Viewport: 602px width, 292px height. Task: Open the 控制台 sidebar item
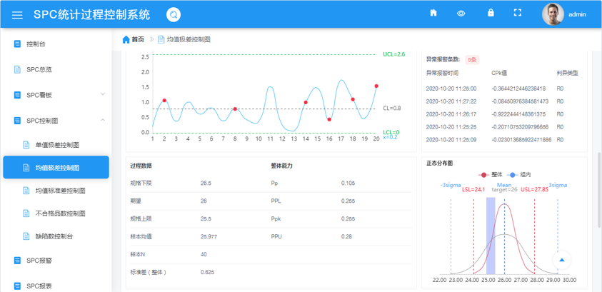click(x=36, y=44)
